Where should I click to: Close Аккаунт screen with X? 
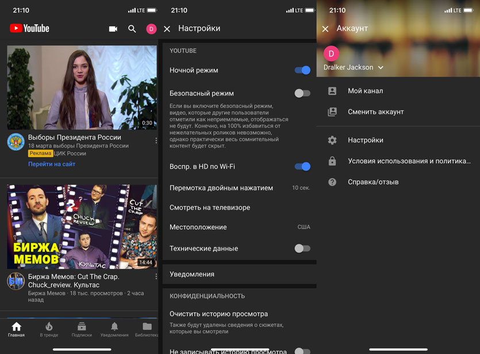click(x=325, y=29)
